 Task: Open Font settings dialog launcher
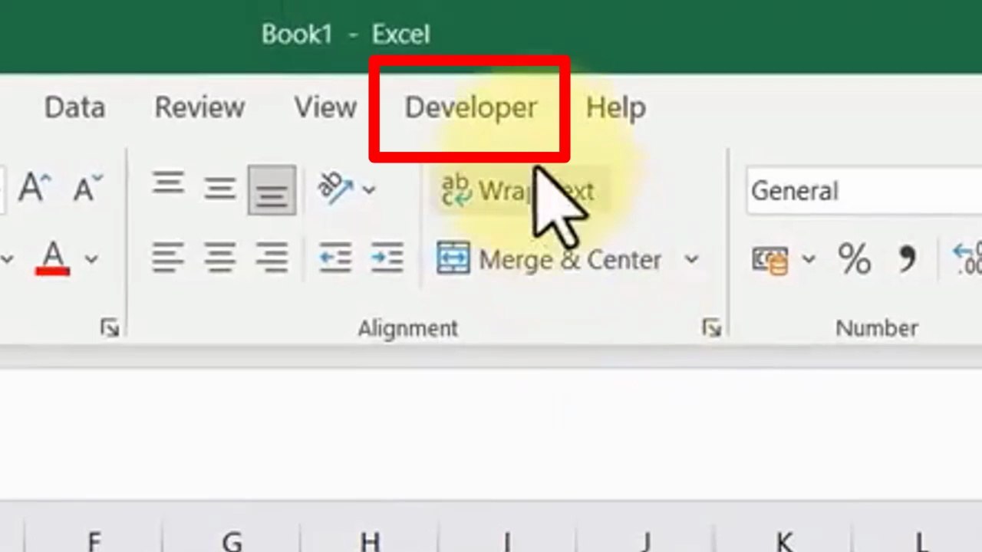coord(110,328)
